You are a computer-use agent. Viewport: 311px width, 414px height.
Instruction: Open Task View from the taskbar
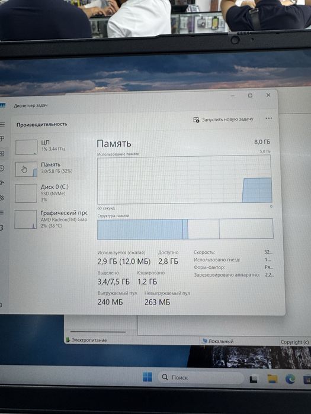pos(254,379)
